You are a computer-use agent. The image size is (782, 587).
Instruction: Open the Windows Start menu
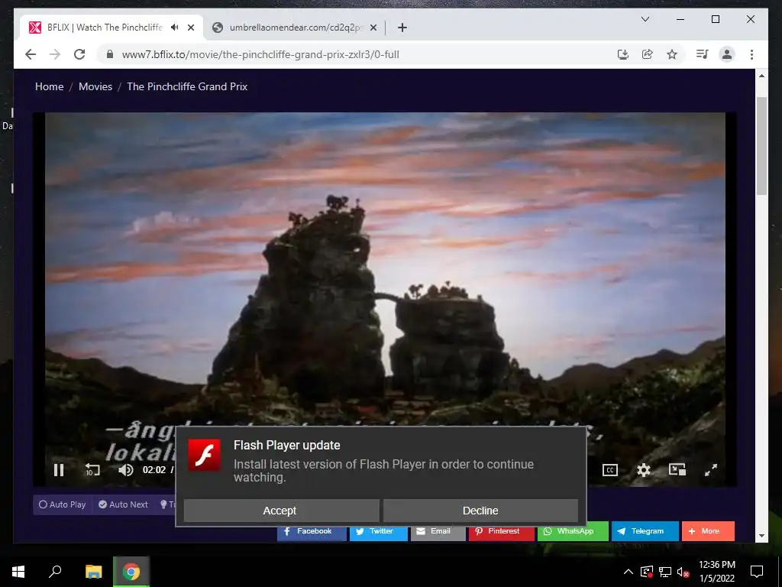(x=18, y=572)
